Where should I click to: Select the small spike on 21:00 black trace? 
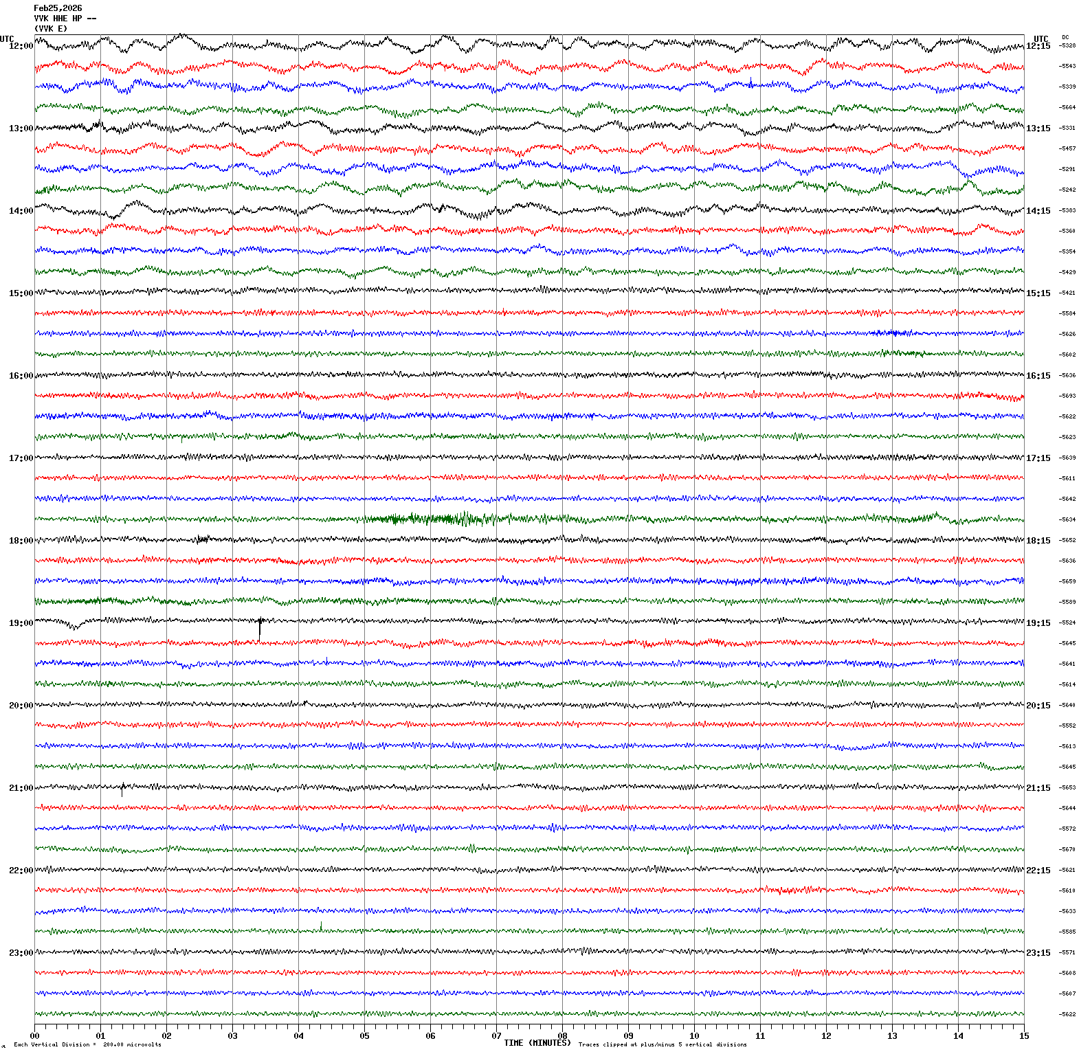pyautogui.click(x=122, y=789)
